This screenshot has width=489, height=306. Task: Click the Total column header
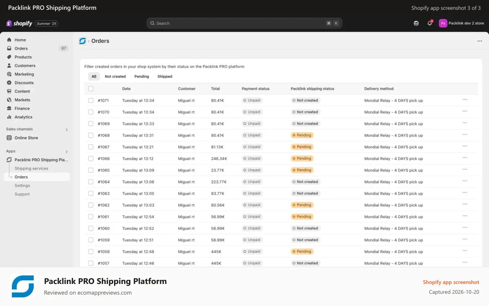[x=216, y=89]
